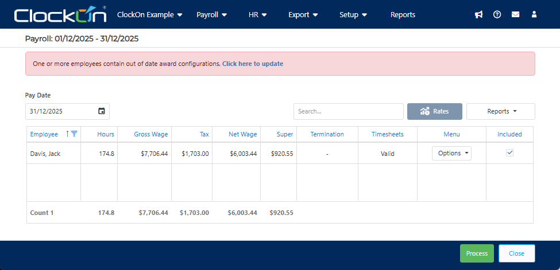Image resolution: width=560 pixels, height=270 pixels.
Task: Expand the Options dropdown for Jack Davis
Action: point(451,153)
